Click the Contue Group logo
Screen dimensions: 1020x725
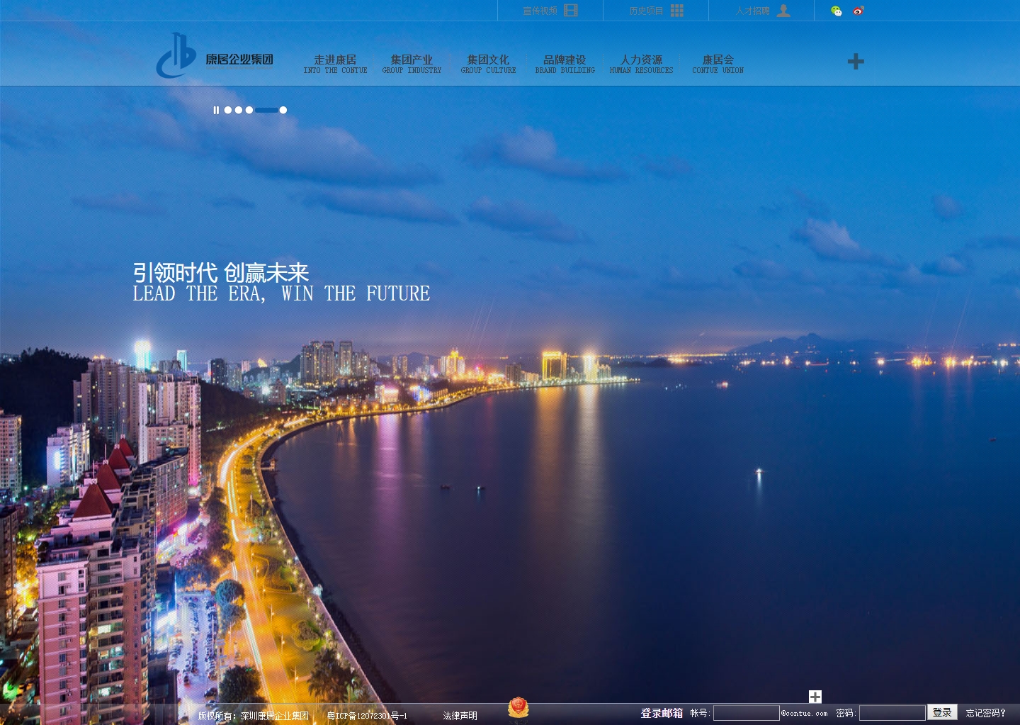pos(215,57)
